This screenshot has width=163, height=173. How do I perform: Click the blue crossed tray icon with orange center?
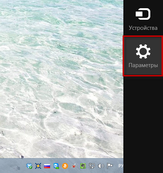(38, 166)
